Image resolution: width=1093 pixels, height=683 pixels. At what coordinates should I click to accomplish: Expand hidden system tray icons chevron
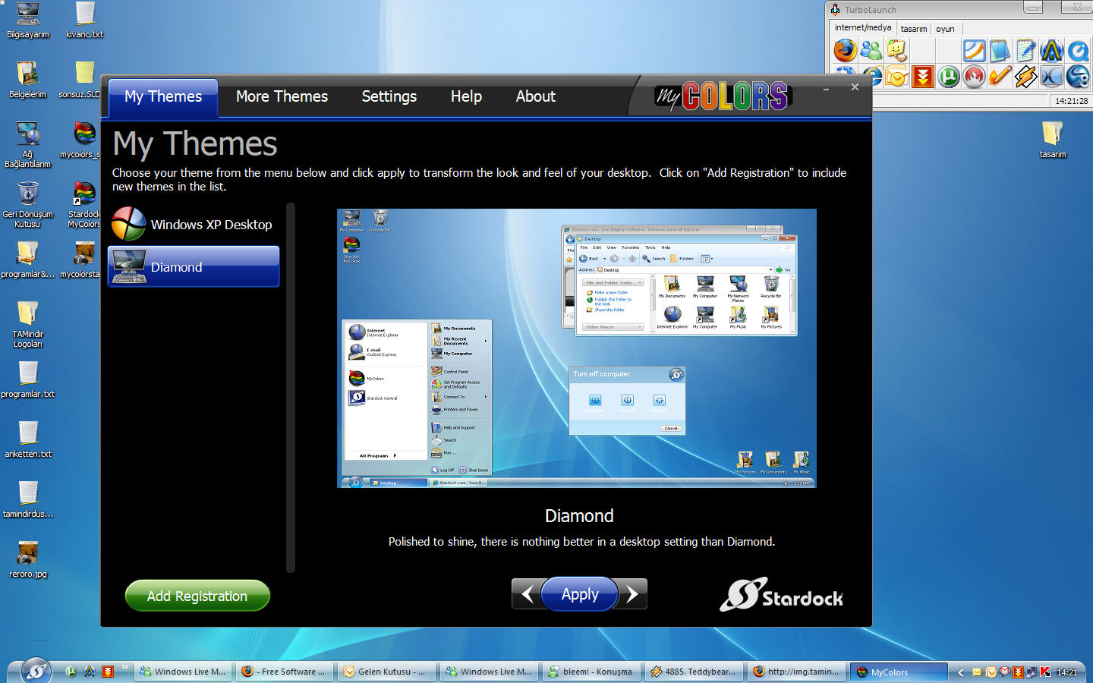pos(961,672)
